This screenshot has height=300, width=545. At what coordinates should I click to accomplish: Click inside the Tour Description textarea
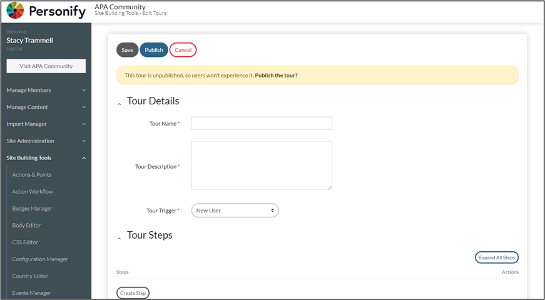point(261,165)
